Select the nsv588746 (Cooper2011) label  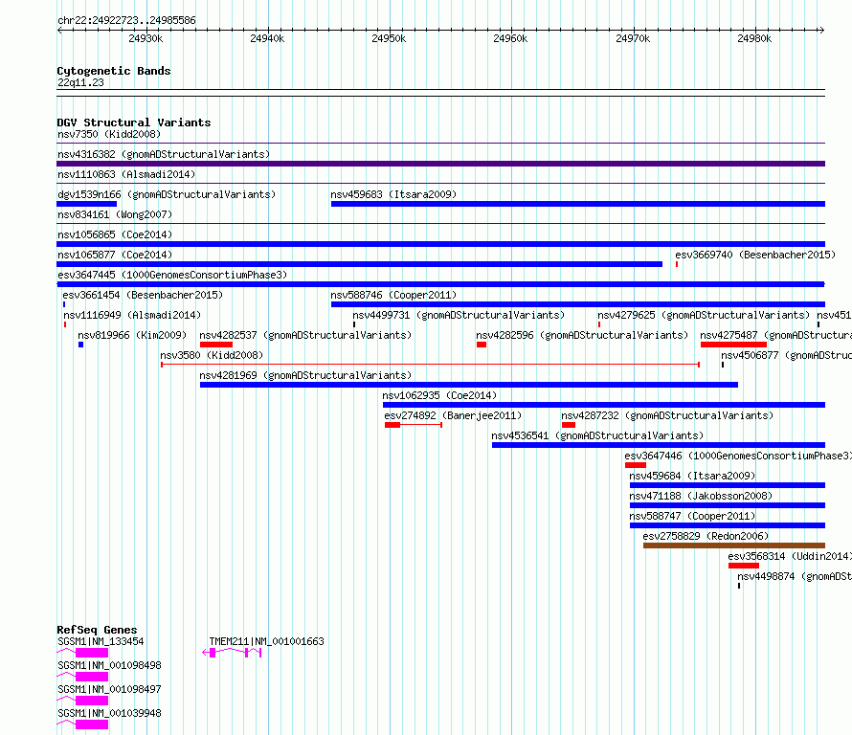pos(393,295)
